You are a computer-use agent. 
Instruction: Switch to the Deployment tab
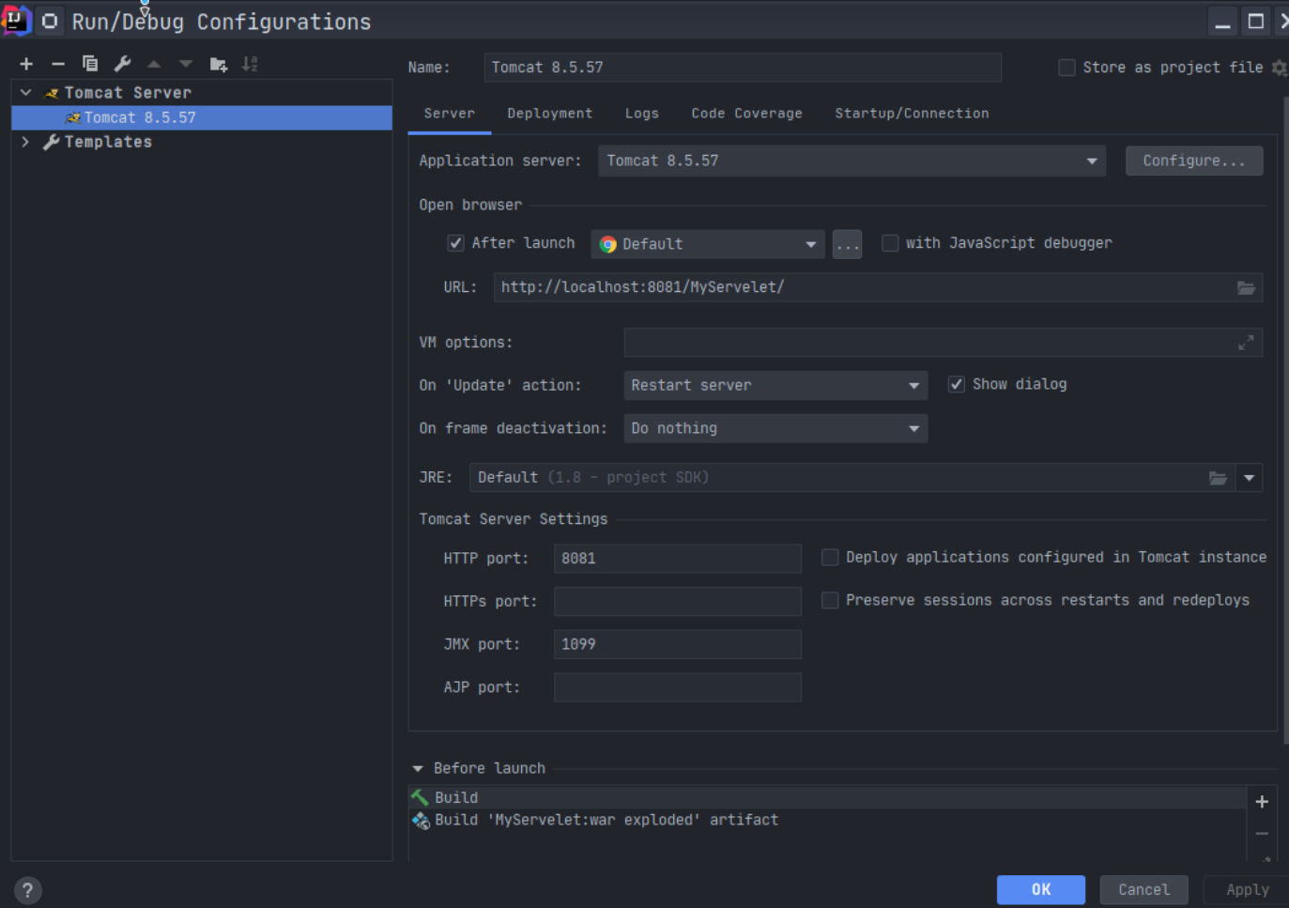point(550,114)
